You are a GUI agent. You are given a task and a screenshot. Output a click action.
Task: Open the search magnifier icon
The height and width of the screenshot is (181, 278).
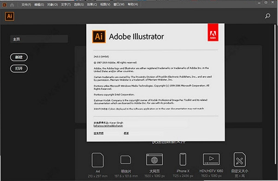(x=267, y=16)
